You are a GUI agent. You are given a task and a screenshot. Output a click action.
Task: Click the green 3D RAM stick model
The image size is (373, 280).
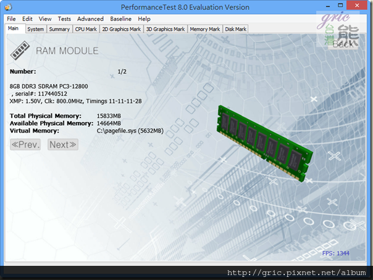click(264, 144)
